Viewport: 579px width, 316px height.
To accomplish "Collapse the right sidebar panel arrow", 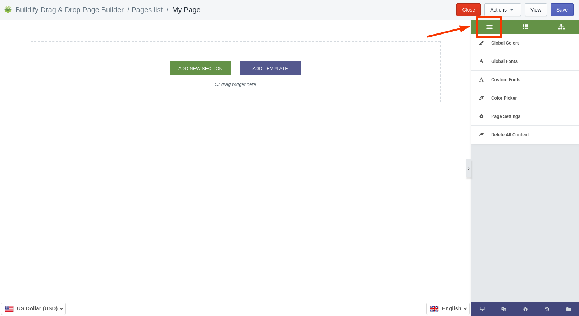I will point(469,169).
